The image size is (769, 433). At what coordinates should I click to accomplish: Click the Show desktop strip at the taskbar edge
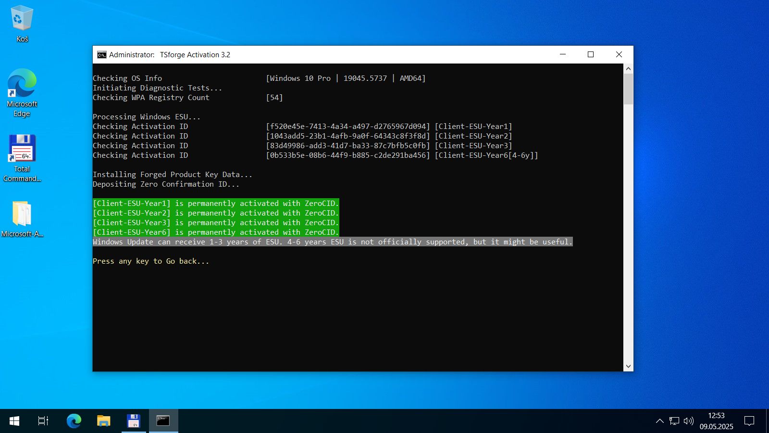click(767, 421)
